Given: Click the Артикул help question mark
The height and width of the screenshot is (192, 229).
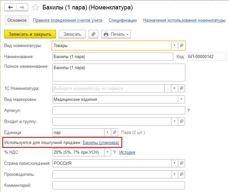Looking at the screenshot, I should 189,111.
